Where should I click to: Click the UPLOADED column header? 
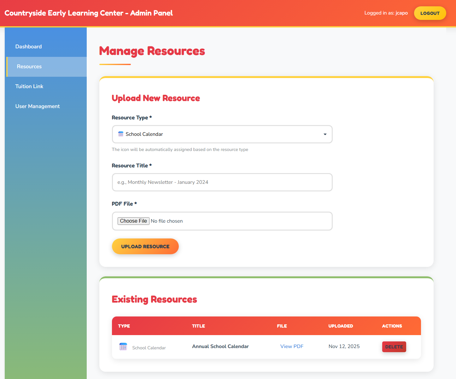(x=341, y=326)
